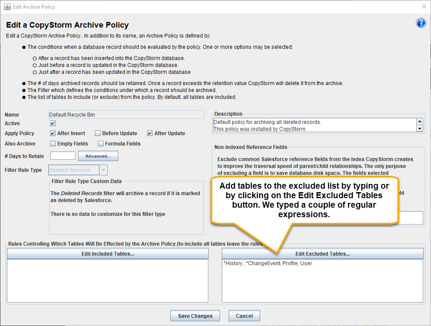Toggle the Active checkbox
431x326 pixels.
coord(53,123)
